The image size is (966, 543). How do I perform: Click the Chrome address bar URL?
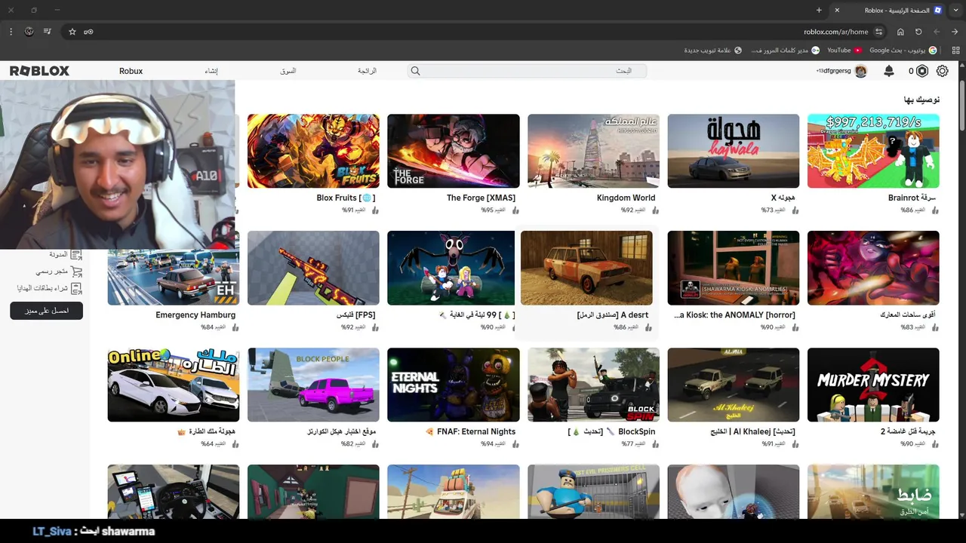835,32
